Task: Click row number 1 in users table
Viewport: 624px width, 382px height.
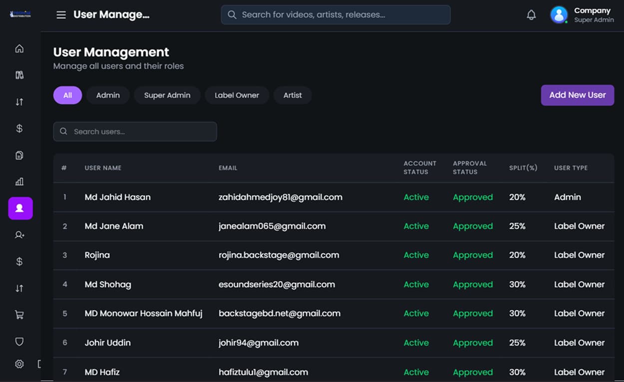Action: tap(64, 197)
